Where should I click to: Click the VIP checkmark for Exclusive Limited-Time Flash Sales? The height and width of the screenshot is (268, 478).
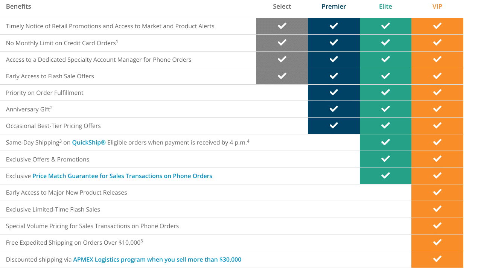[x=437, y=209]
